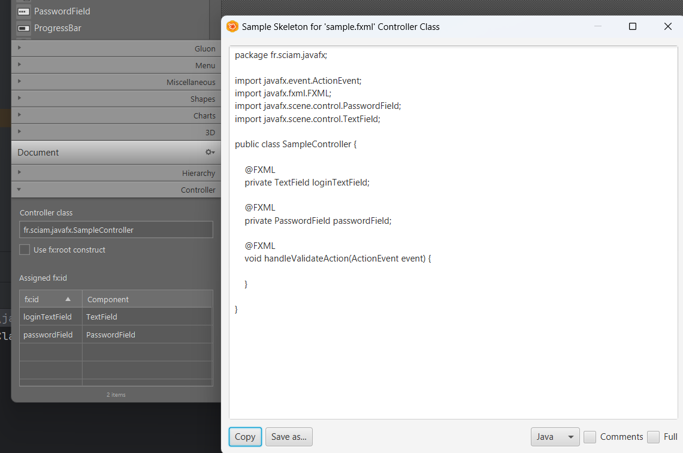
Task: Expand the Shapes library section
Action: coord(116,99)
